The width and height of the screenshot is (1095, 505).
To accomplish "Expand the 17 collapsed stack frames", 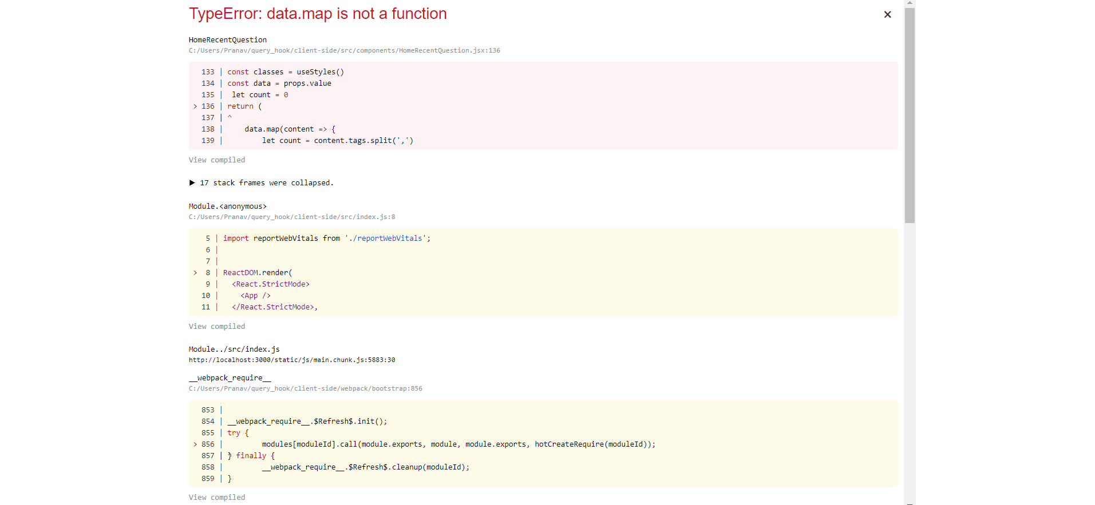I will (261, 183).
